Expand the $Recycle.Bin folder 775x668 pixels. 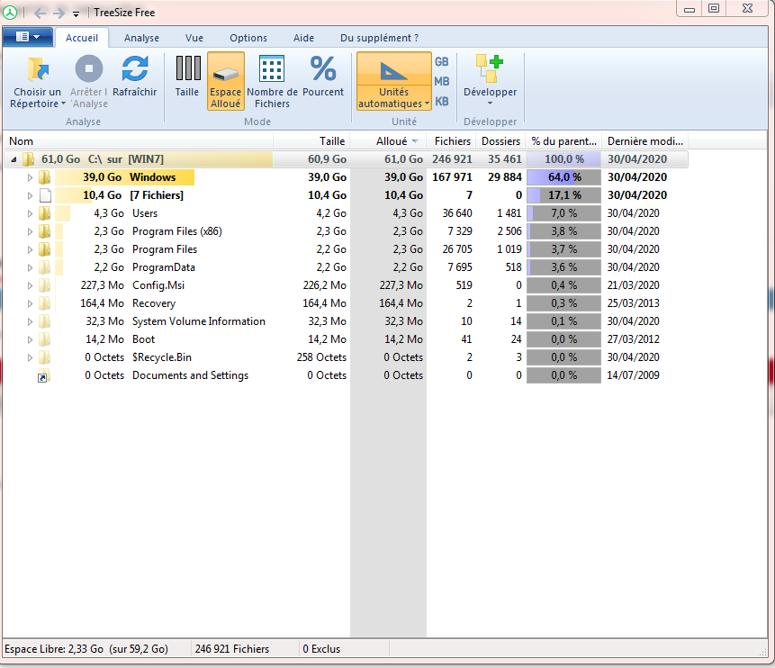pyautogui.click(x=30, y=357)
